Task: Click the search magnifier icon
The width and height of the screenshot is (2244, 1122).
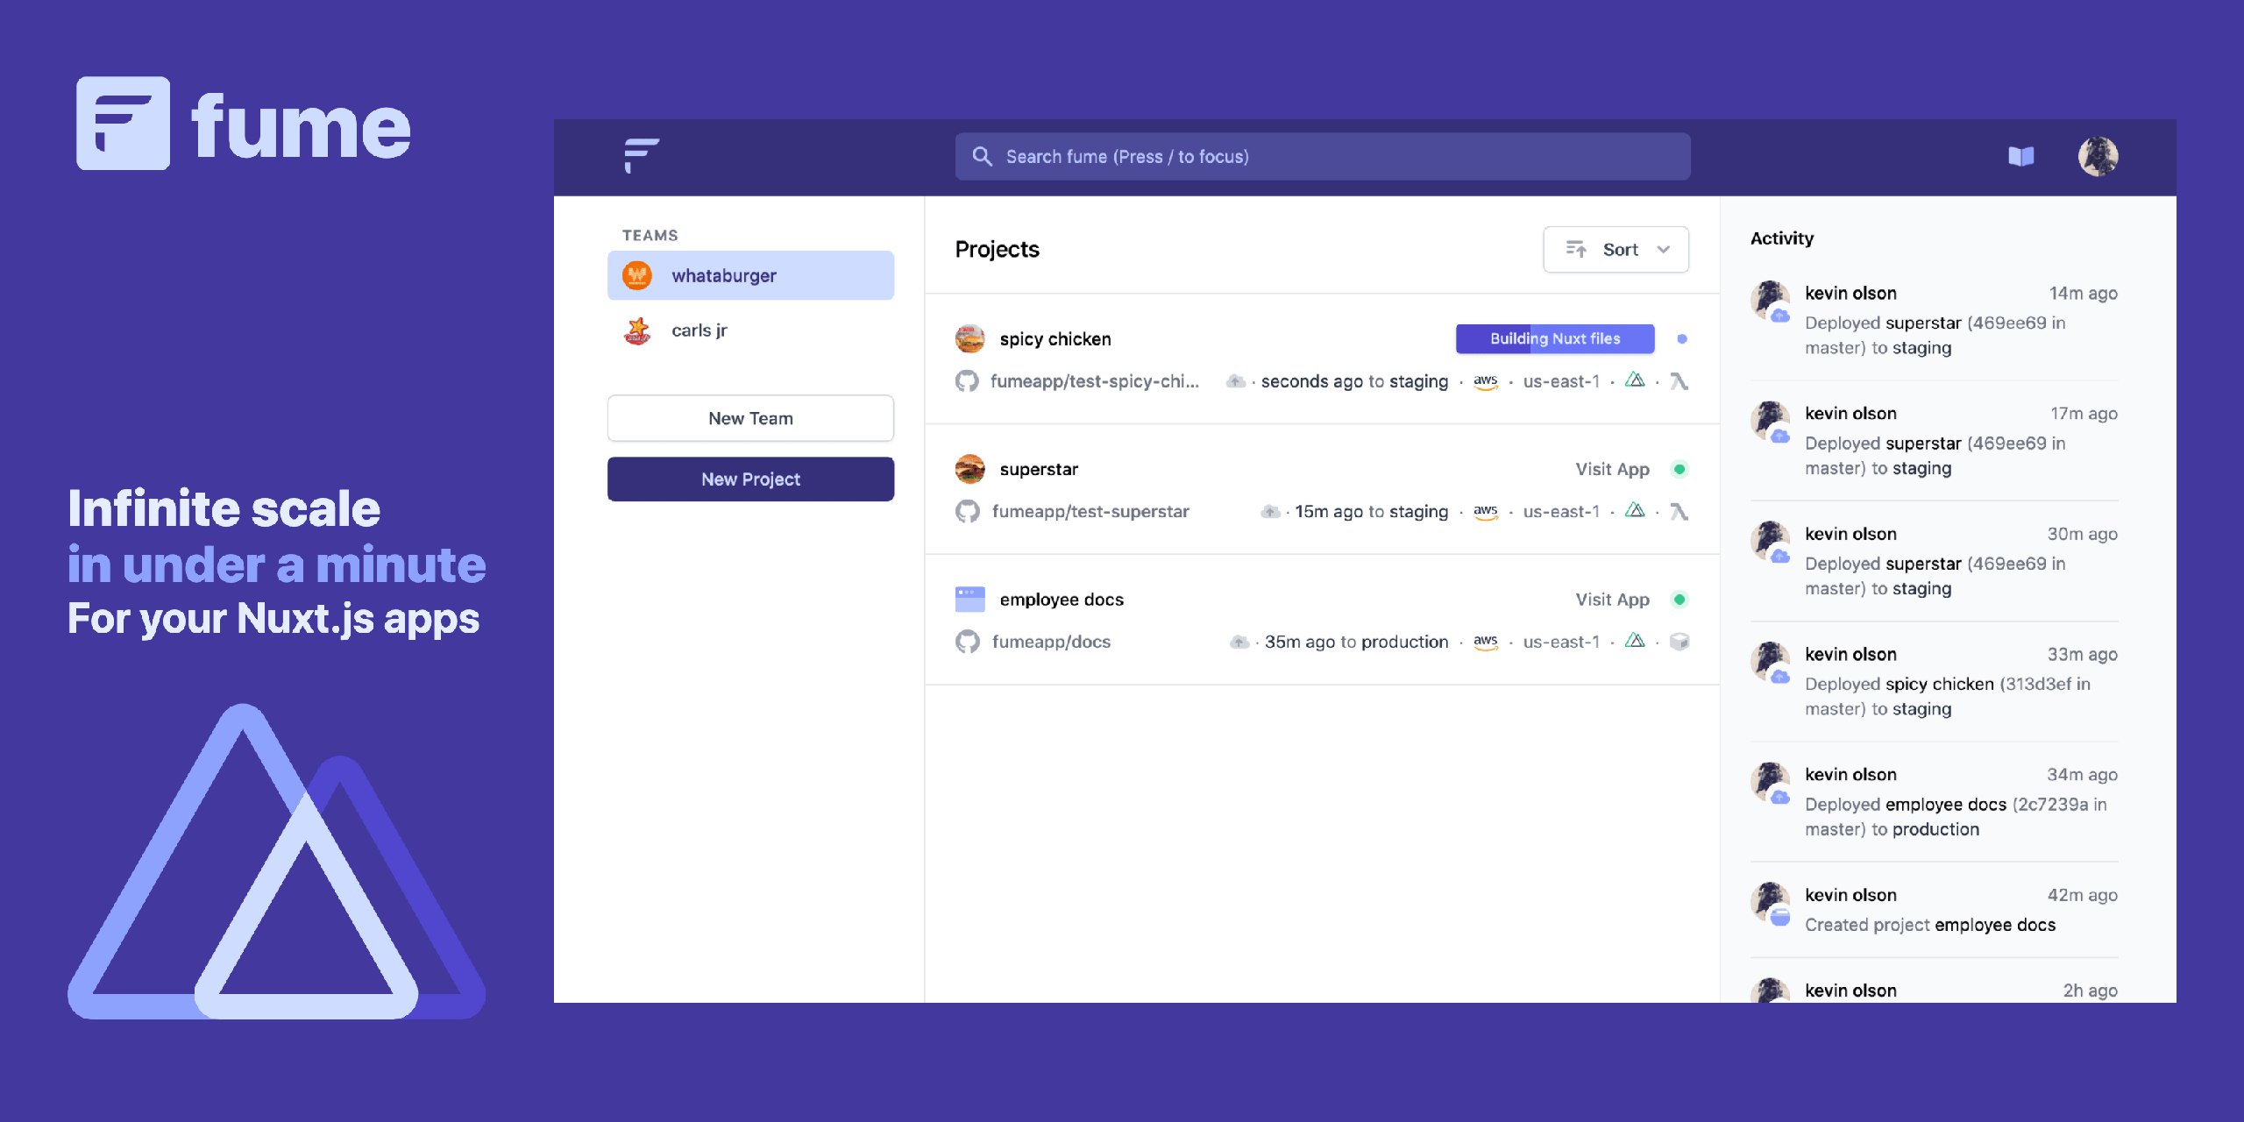Action: (983, 157)
